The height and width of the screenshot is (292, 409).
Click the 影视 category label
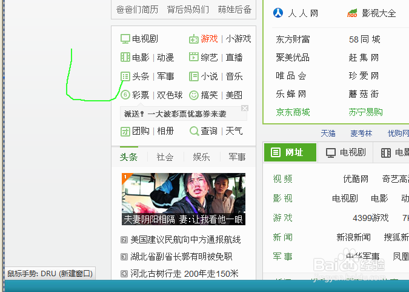tap(283, 199)
